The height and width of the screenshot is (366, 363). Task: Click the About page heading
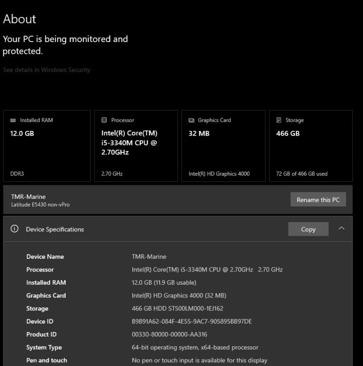[19, 19]
